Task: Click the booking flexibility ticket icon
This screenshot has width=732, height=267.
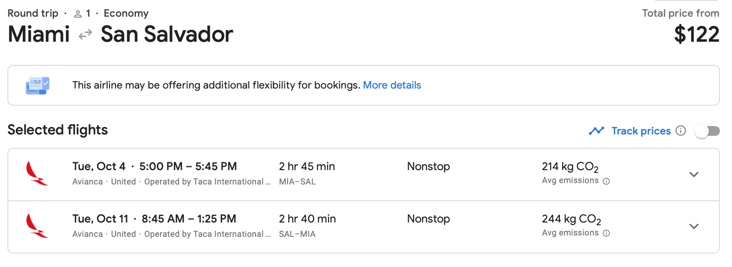Action: coord(37,86)
